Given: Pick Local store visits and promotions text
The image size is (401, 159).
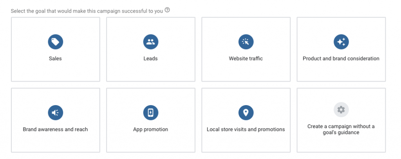Looking at the screenshot, I should [x=246, y=129].
